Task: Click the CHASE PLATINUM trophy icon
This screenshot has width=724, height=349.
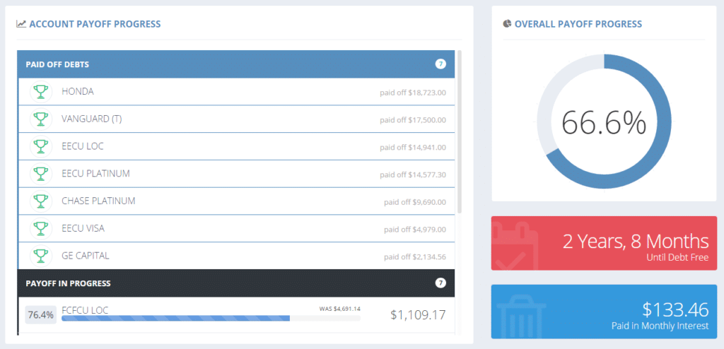Action: click(x=41, y=201)
